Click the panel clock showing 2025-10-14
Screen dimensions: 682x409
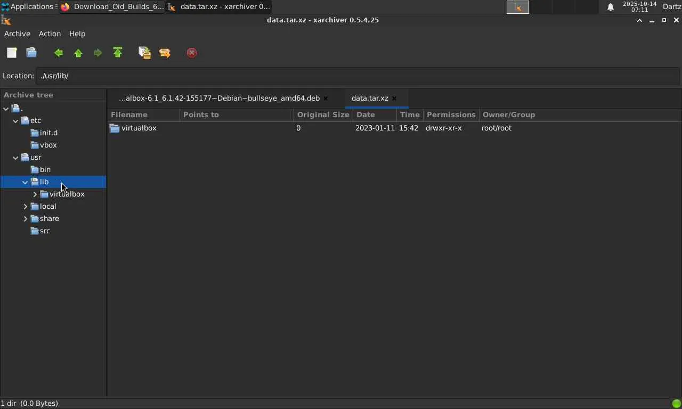[x=639, y=7]
